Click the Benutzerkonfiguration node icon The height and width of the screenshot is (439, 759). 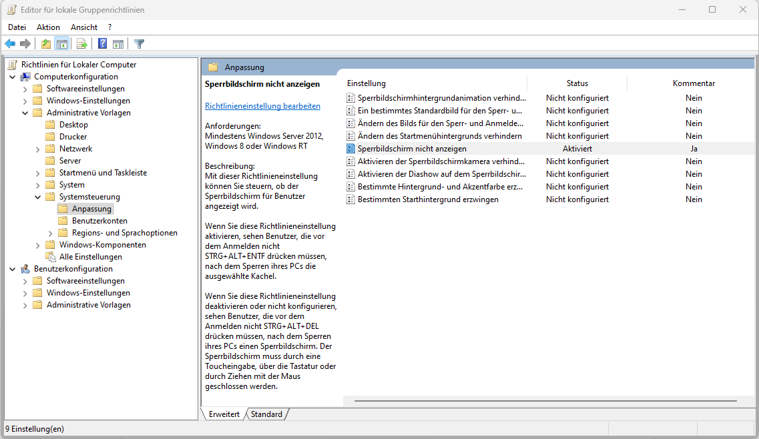click(x=25, y=269)
